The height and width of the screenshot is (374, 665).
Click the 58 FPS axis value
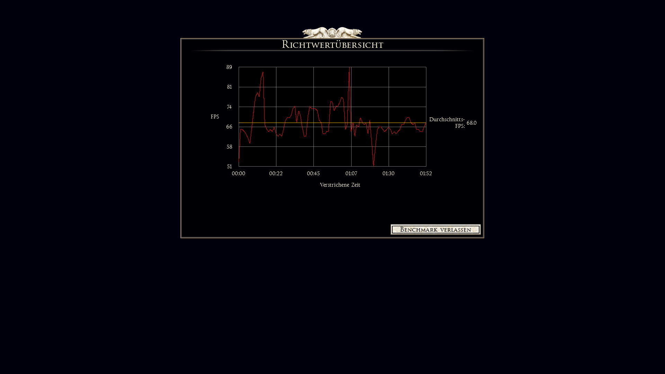[x=229, y=147]
